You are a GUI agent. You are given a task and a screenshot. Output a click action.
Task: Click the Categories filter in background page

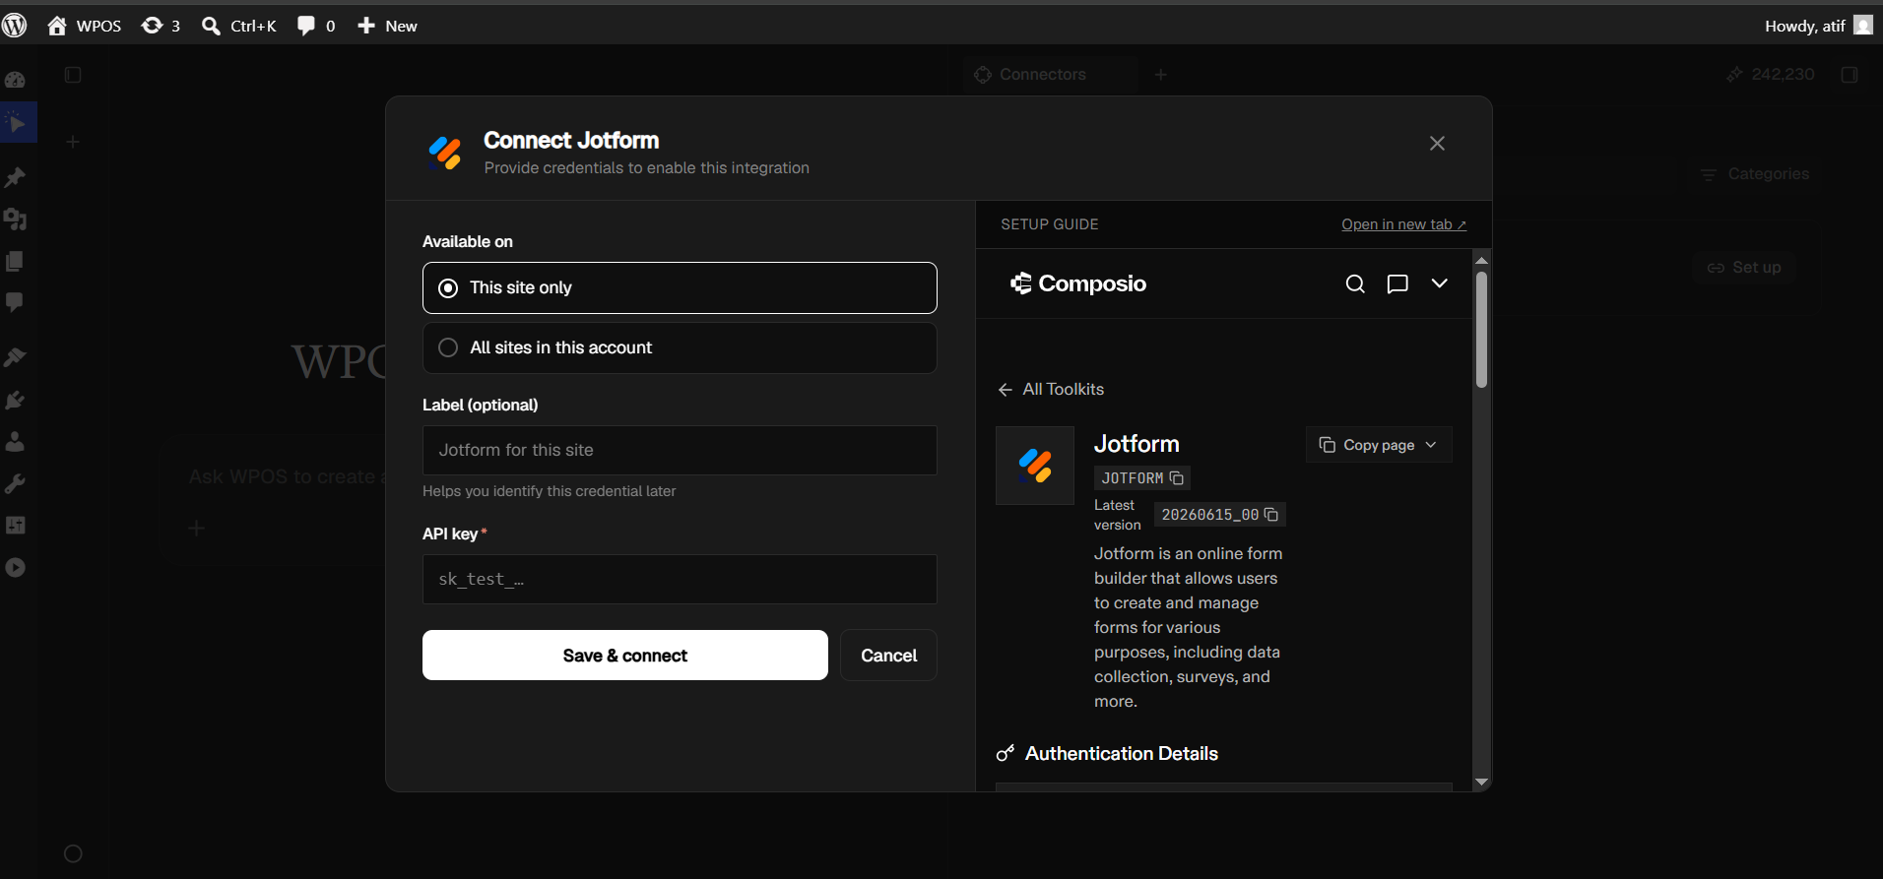[1755, 174]
